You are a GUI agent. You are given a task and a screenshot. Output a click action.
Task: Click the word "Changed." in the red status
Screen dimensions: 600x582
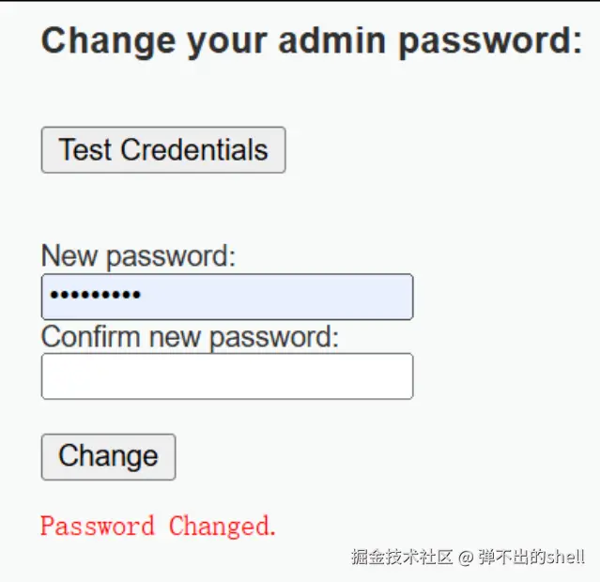click(223, 526)
